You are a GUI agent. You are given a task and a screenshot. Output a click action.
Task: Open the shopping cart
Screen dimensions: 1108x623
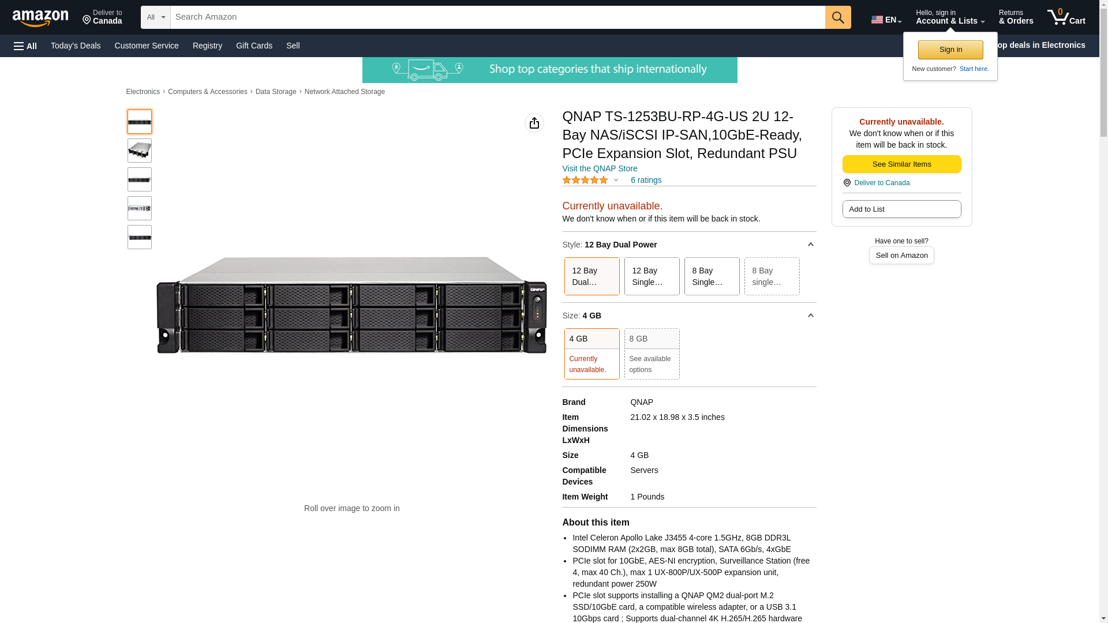click(x=1066, y=17)
